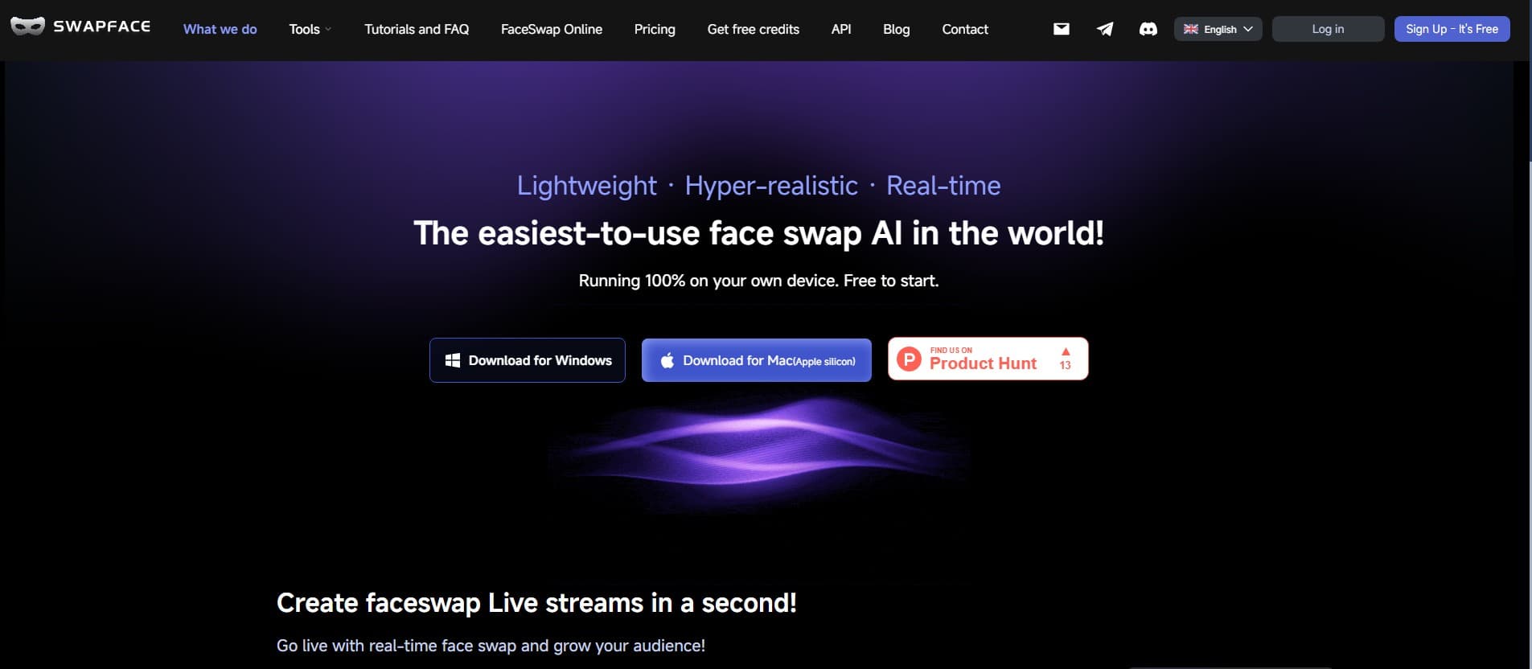Open Tutorials and FAQ
This screenshot has width=1532, height=669.
(x=417, y=29)
